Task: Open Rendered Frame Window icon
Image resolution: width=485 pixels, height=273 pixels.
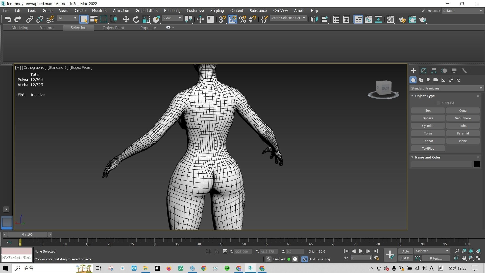Action: (x=412, y=19)
